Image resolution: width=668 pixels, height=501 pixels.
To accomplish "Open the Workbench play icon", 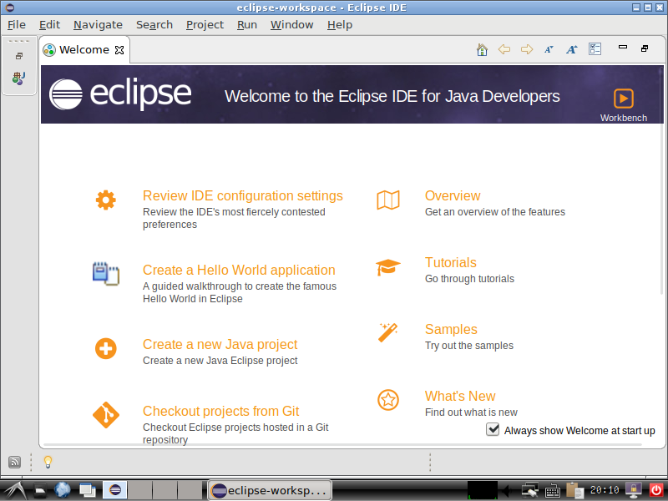I will 623,99.
